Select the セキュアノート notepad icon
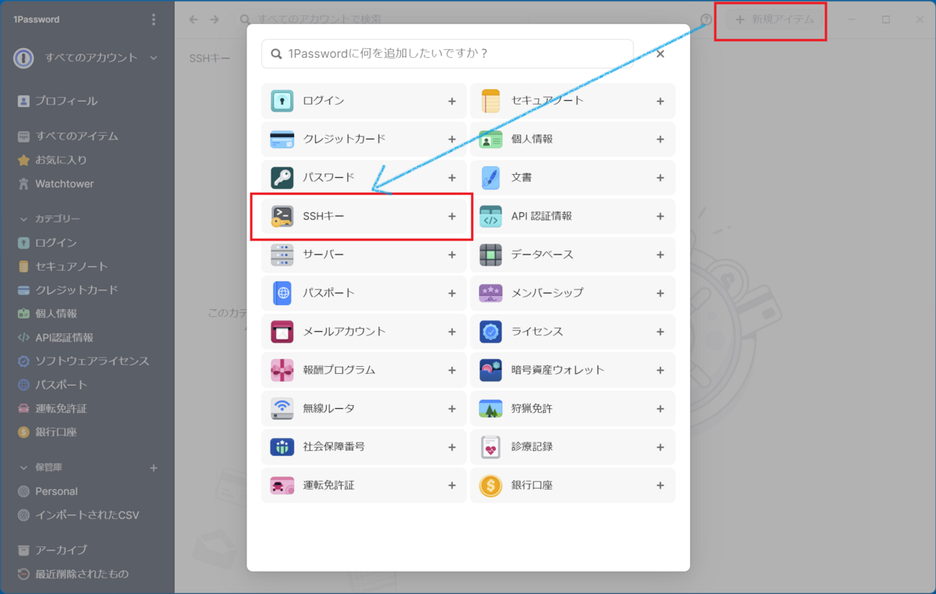Viewport: 936px width, 594px height. click(x=490, y=101)
